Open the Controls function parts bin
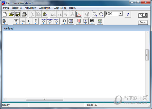Screen dimensions: 152x109 85,21
